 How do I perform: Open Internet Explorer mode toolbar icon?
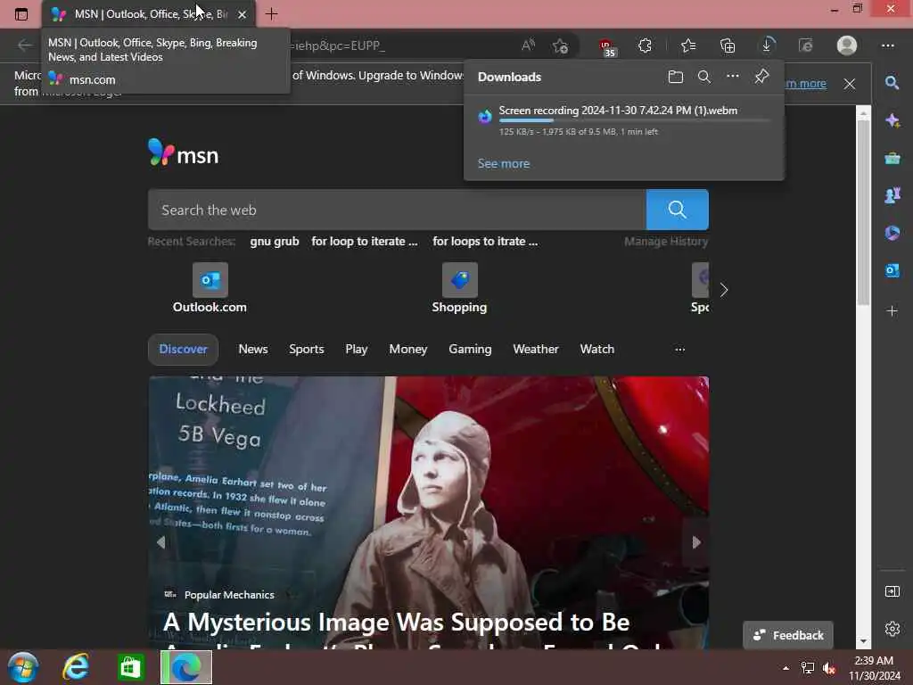806,45
